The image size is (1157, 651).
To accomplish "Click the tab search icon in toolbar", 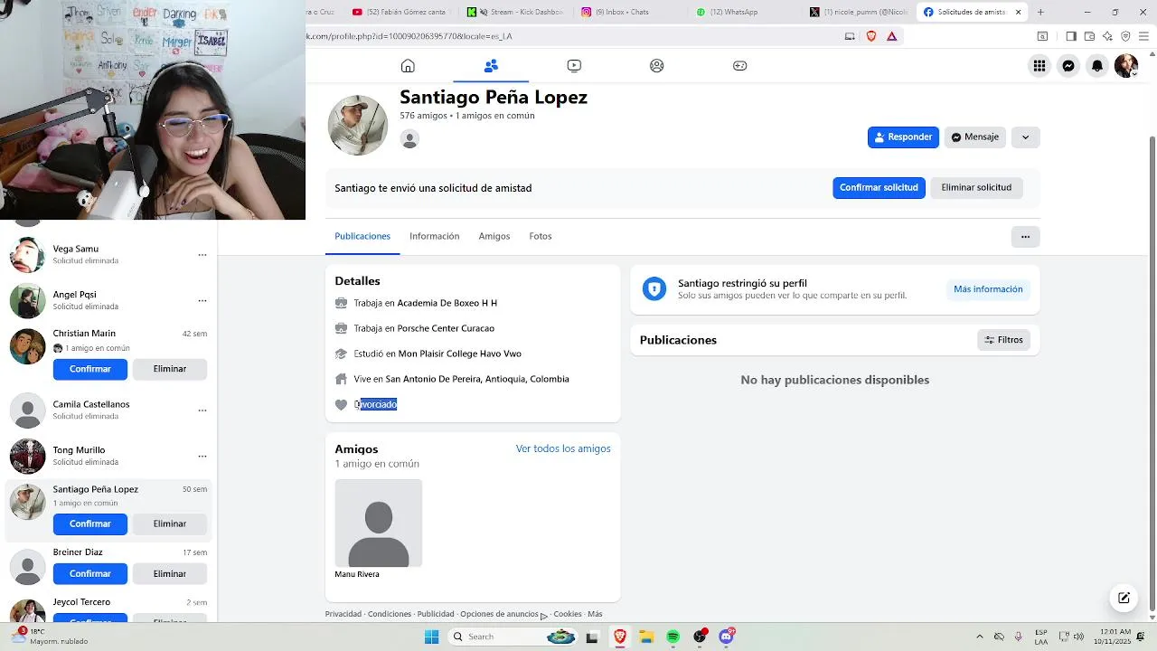I will 1042,36.
